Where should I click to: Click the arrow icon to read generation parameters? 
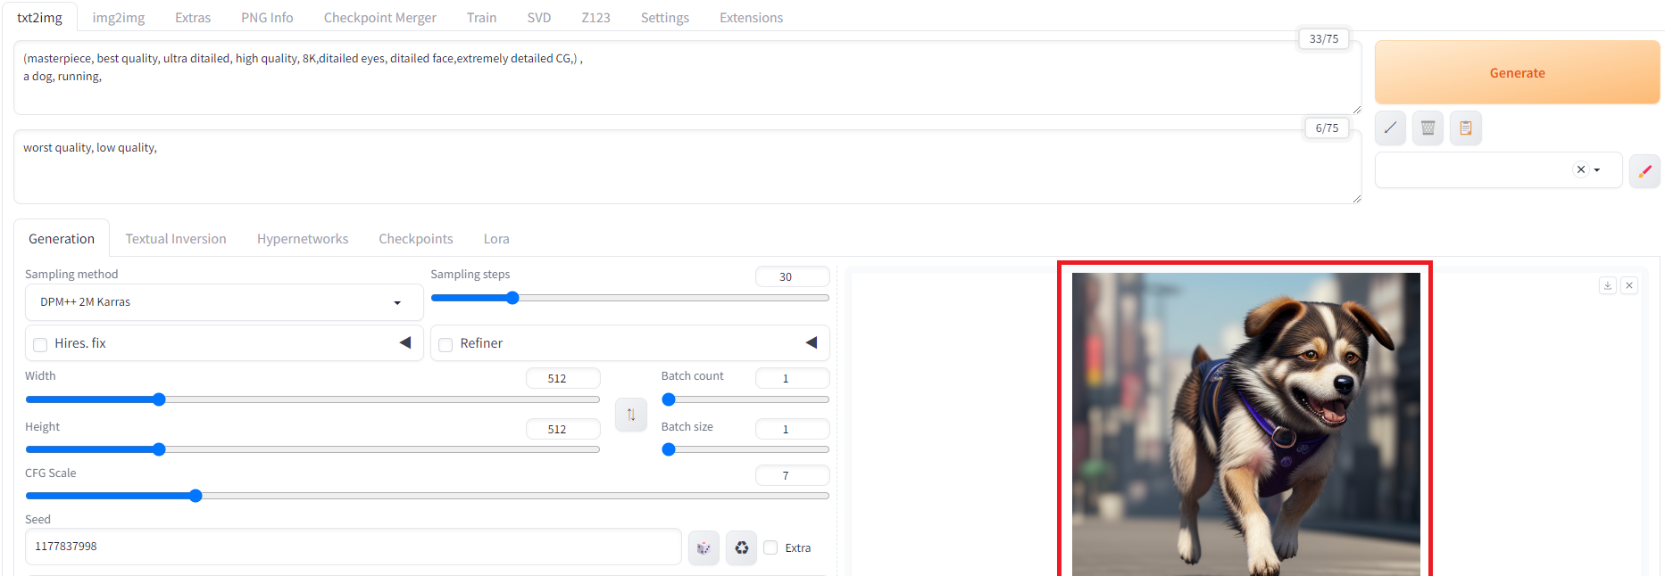[1390, 128]
